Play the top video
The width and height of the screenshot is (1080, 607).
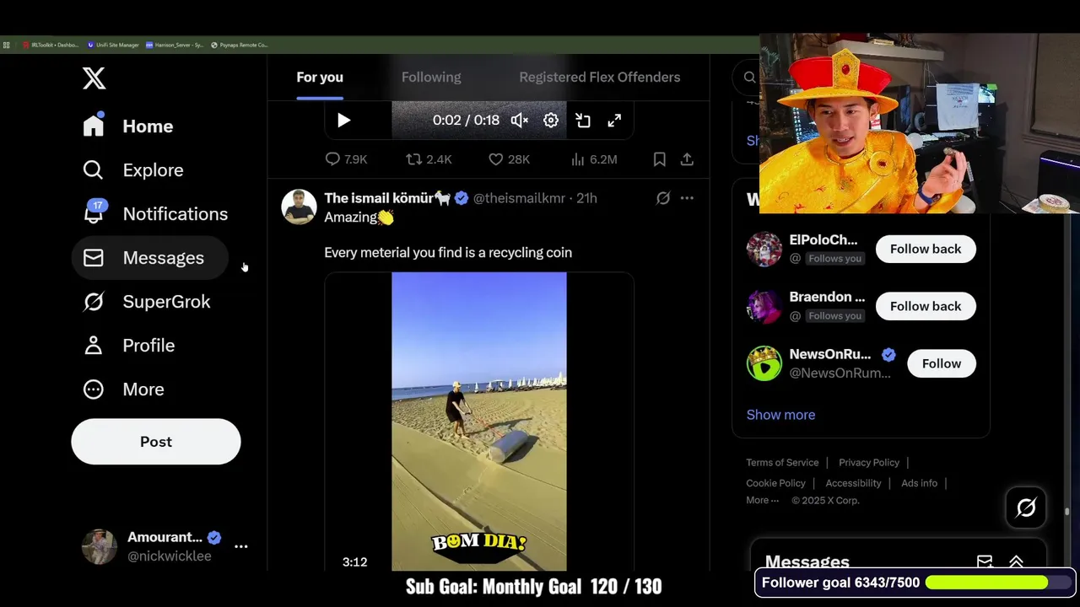[343, 121]
